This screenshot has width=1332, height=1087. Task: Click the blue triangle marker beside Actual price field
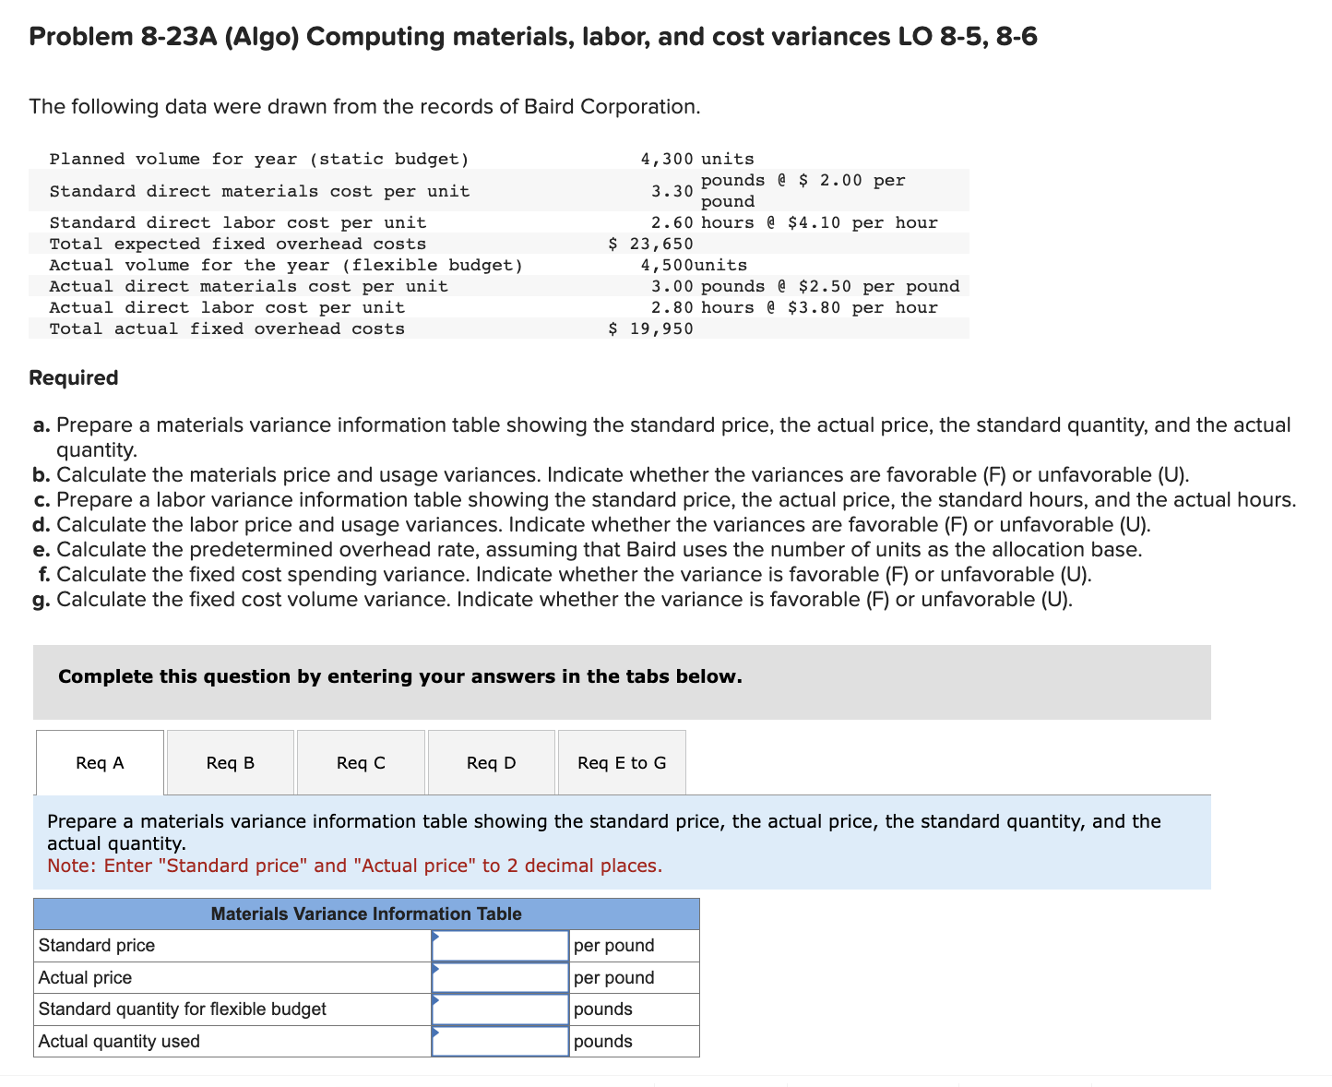tap(434, 971)
